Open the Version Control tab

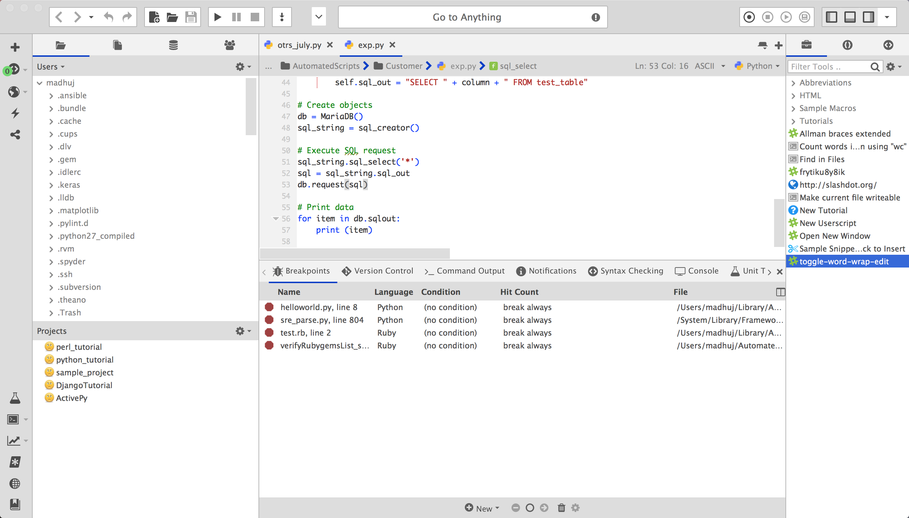[x=377, y=271]
